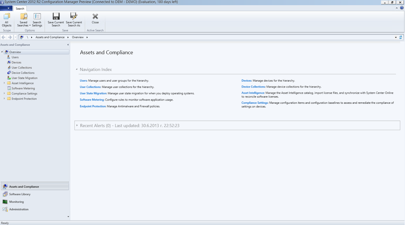Open the Software Library workspace
Viewport: 405px width, 225px height.
coord(20,194)
